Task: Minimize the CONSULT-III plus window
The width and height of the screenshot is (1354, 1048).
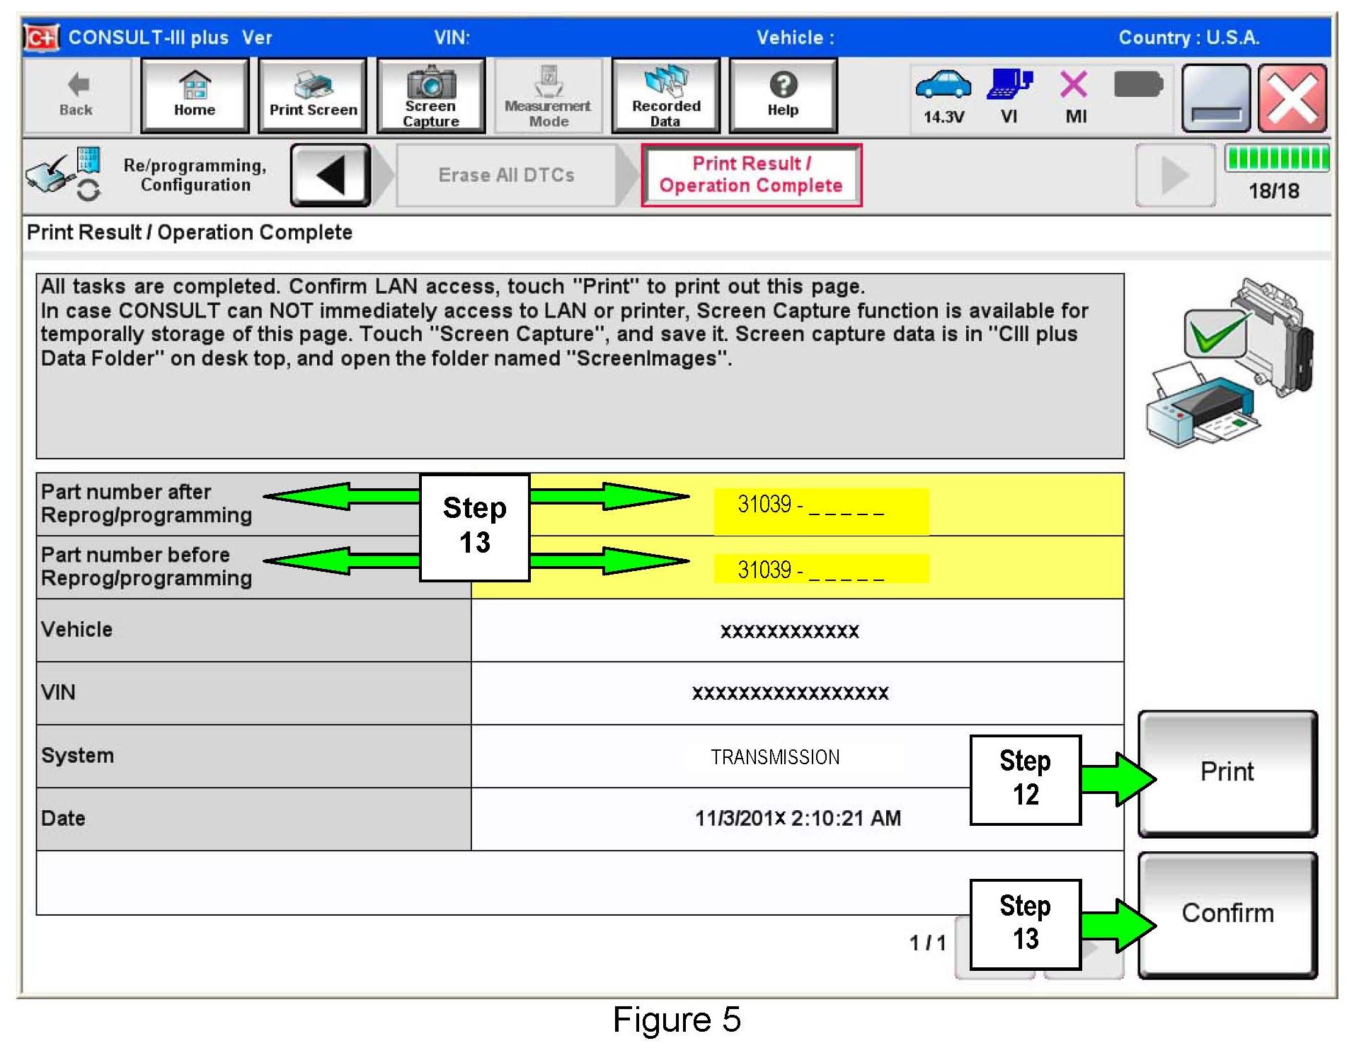Action: coord(1215,98)
